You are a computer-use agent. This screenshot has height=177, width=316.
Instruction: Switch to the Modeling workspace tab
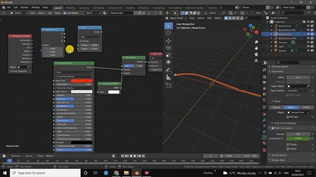71,8
